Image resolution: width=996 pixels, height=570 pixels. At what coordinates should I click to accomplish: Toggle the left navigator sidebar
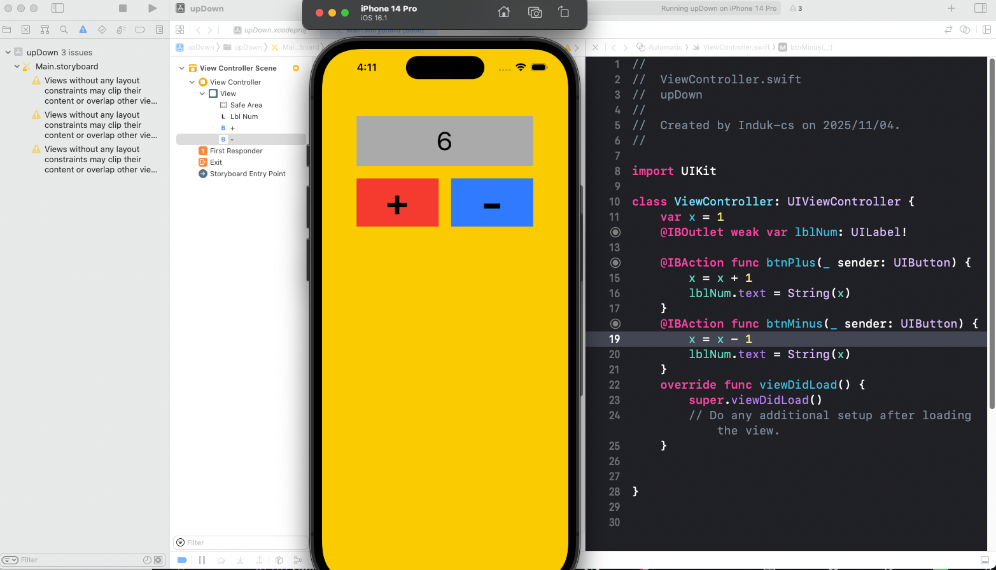pyautogui.click(x=57, y=8)
